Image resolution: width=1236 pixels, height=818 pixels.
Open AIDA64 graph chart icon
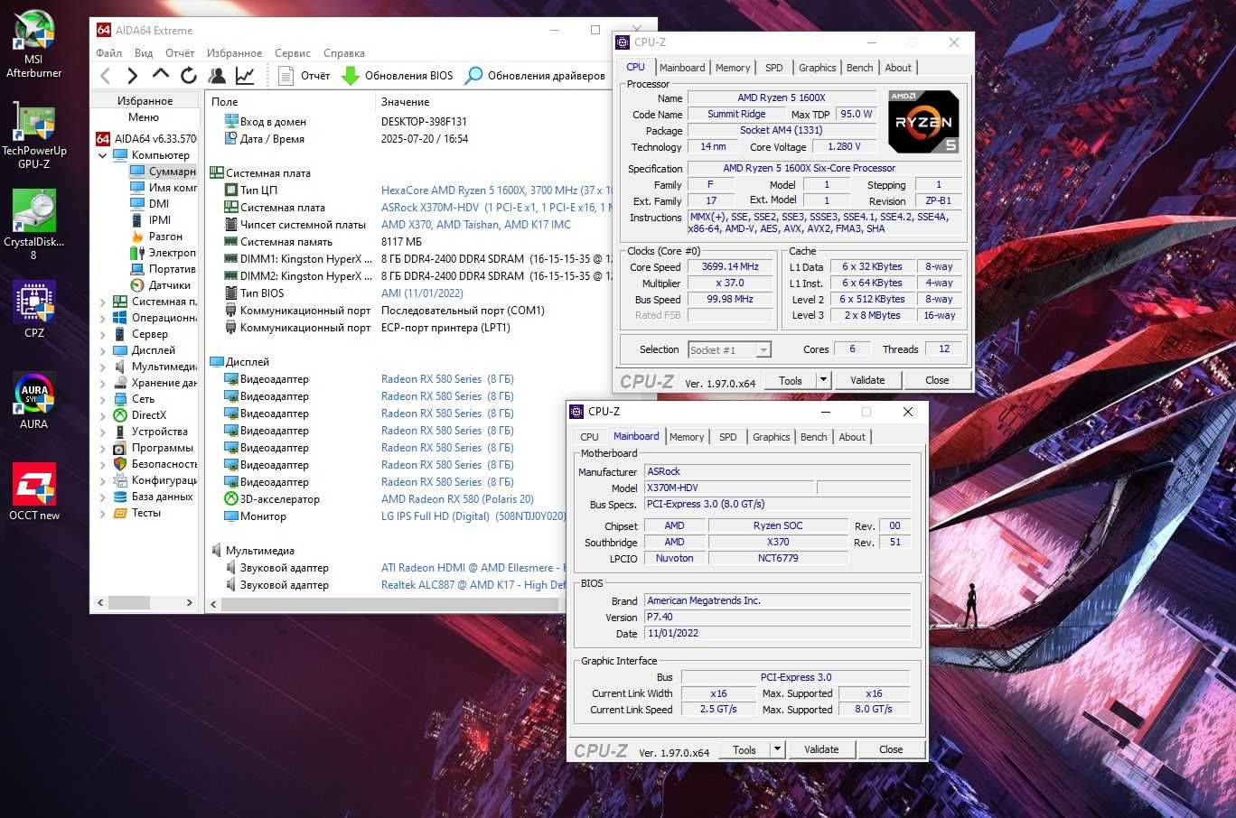pyautogui.click(x=245, y=76)
